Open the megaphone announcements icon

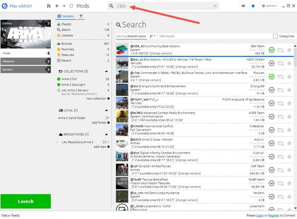click(x=243, y=6)
